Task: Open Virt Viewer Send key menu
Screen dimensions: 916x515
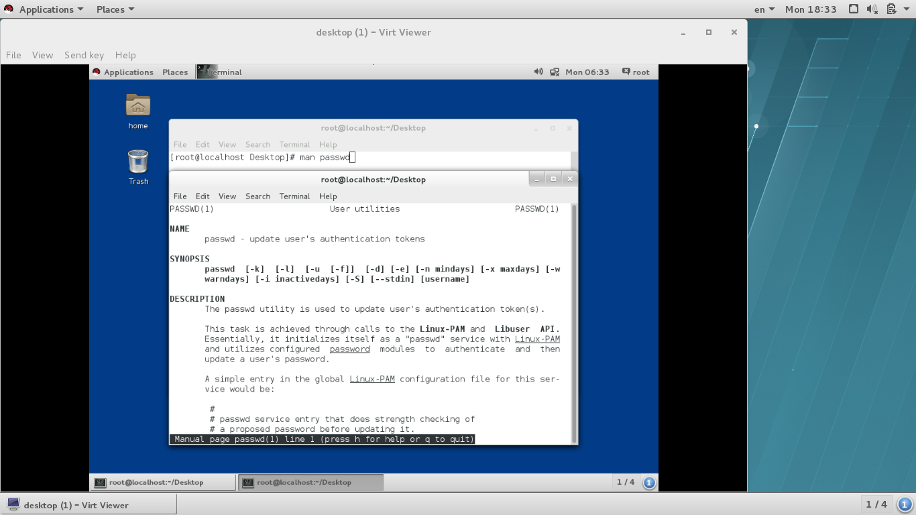Action: point(84,55)
